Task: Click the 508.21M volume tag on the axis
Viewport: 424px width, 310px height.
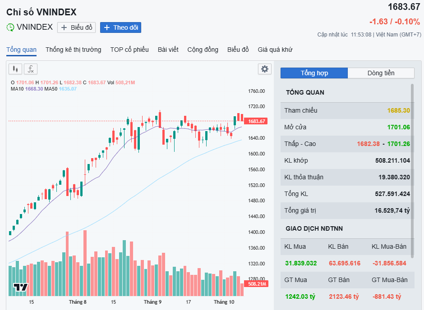Action: point(256,284)
